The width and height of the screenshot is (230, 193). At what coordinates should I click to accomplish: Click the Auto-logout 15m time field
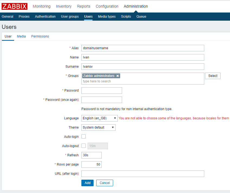pos(98,146)
